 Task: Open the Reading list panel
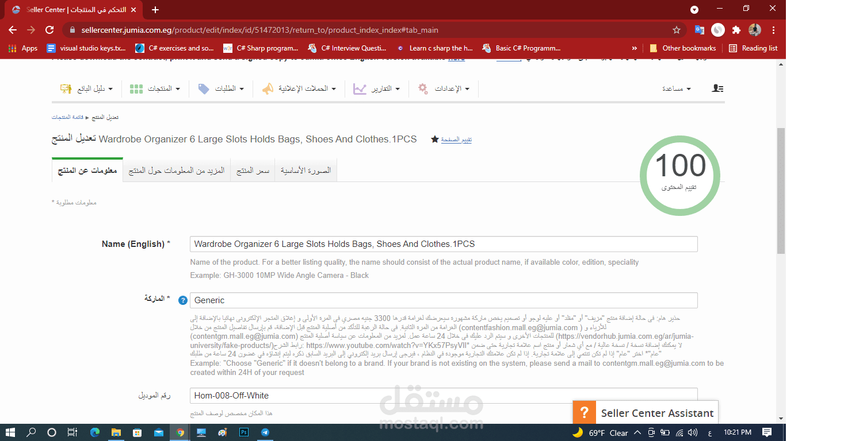(x=753, y=48)
